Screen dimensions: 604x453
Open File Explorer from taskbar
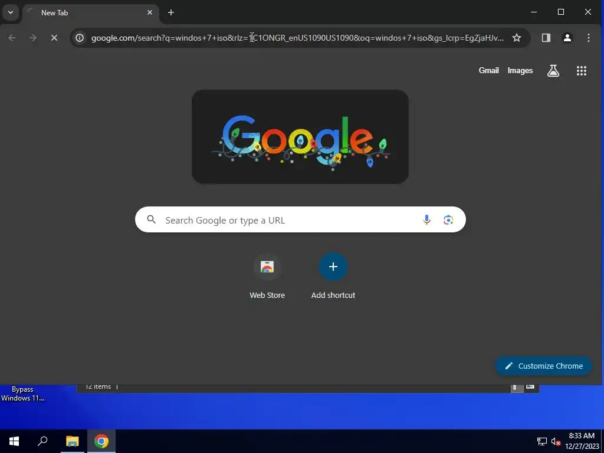point(72,441)
